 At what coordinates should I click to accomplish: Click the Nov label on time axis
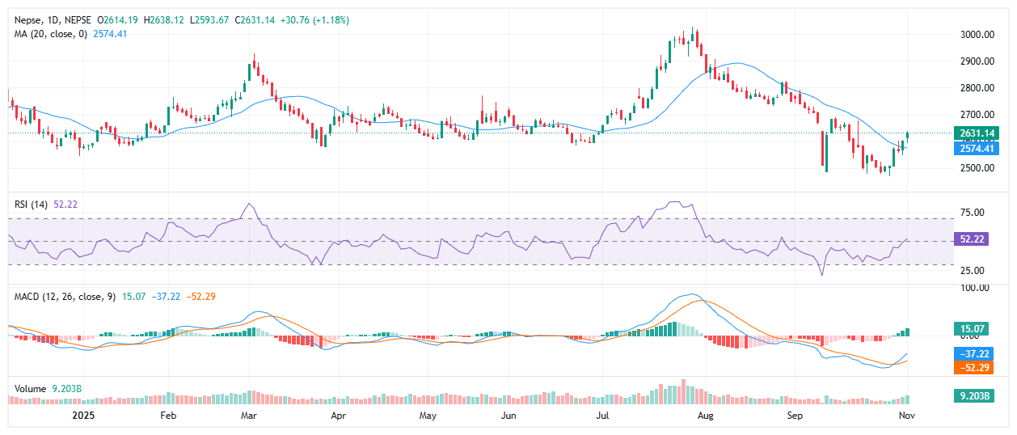[x=909, y=416]
